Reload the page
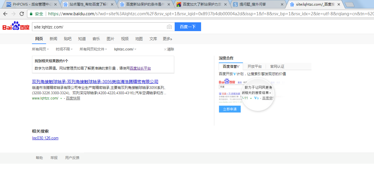This screenshot has height=196, width=374. coord(22,14)
